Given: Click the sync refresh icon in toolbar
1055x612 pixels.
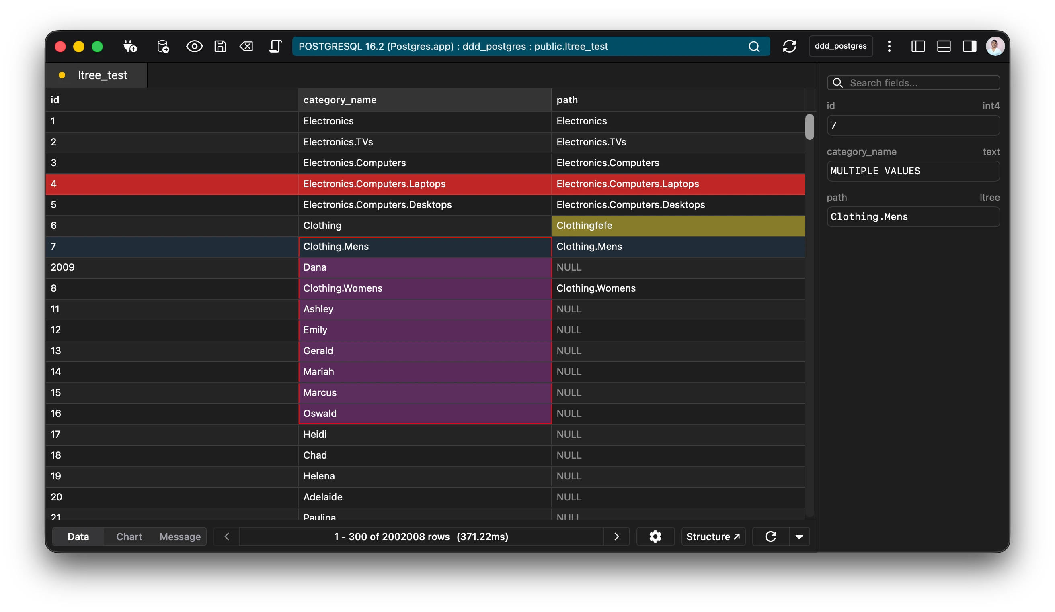Looking at the screenshot, I should [790, 47].
